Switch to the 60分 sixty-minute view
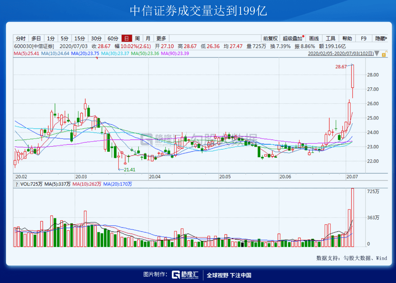 [x=112, y=38]
